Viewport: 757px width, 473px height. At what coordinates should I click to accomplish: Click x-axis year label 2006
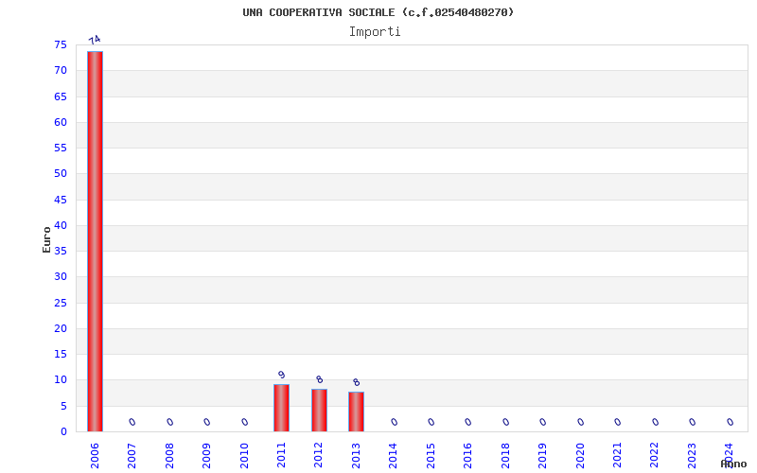[x=95, y=456]
